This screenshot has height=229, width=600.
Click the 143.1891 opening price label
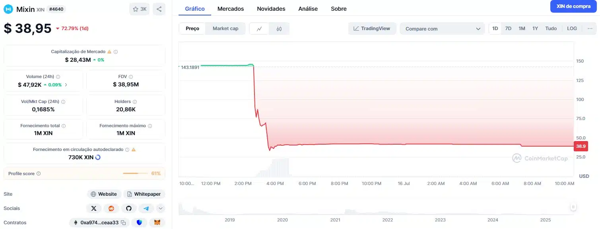point(190,67)
